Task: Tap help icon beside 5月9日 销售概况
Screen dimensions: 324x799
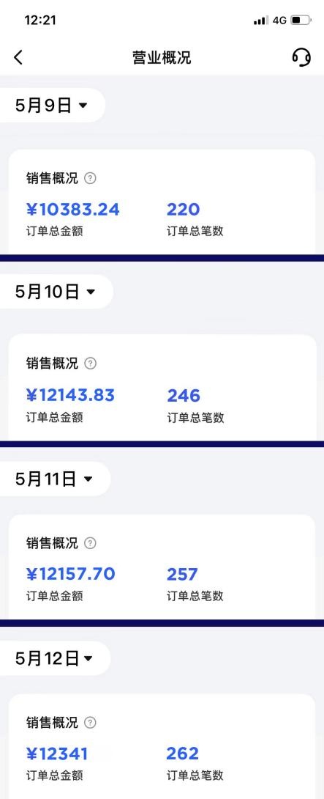Action: (x=90, y=178)
